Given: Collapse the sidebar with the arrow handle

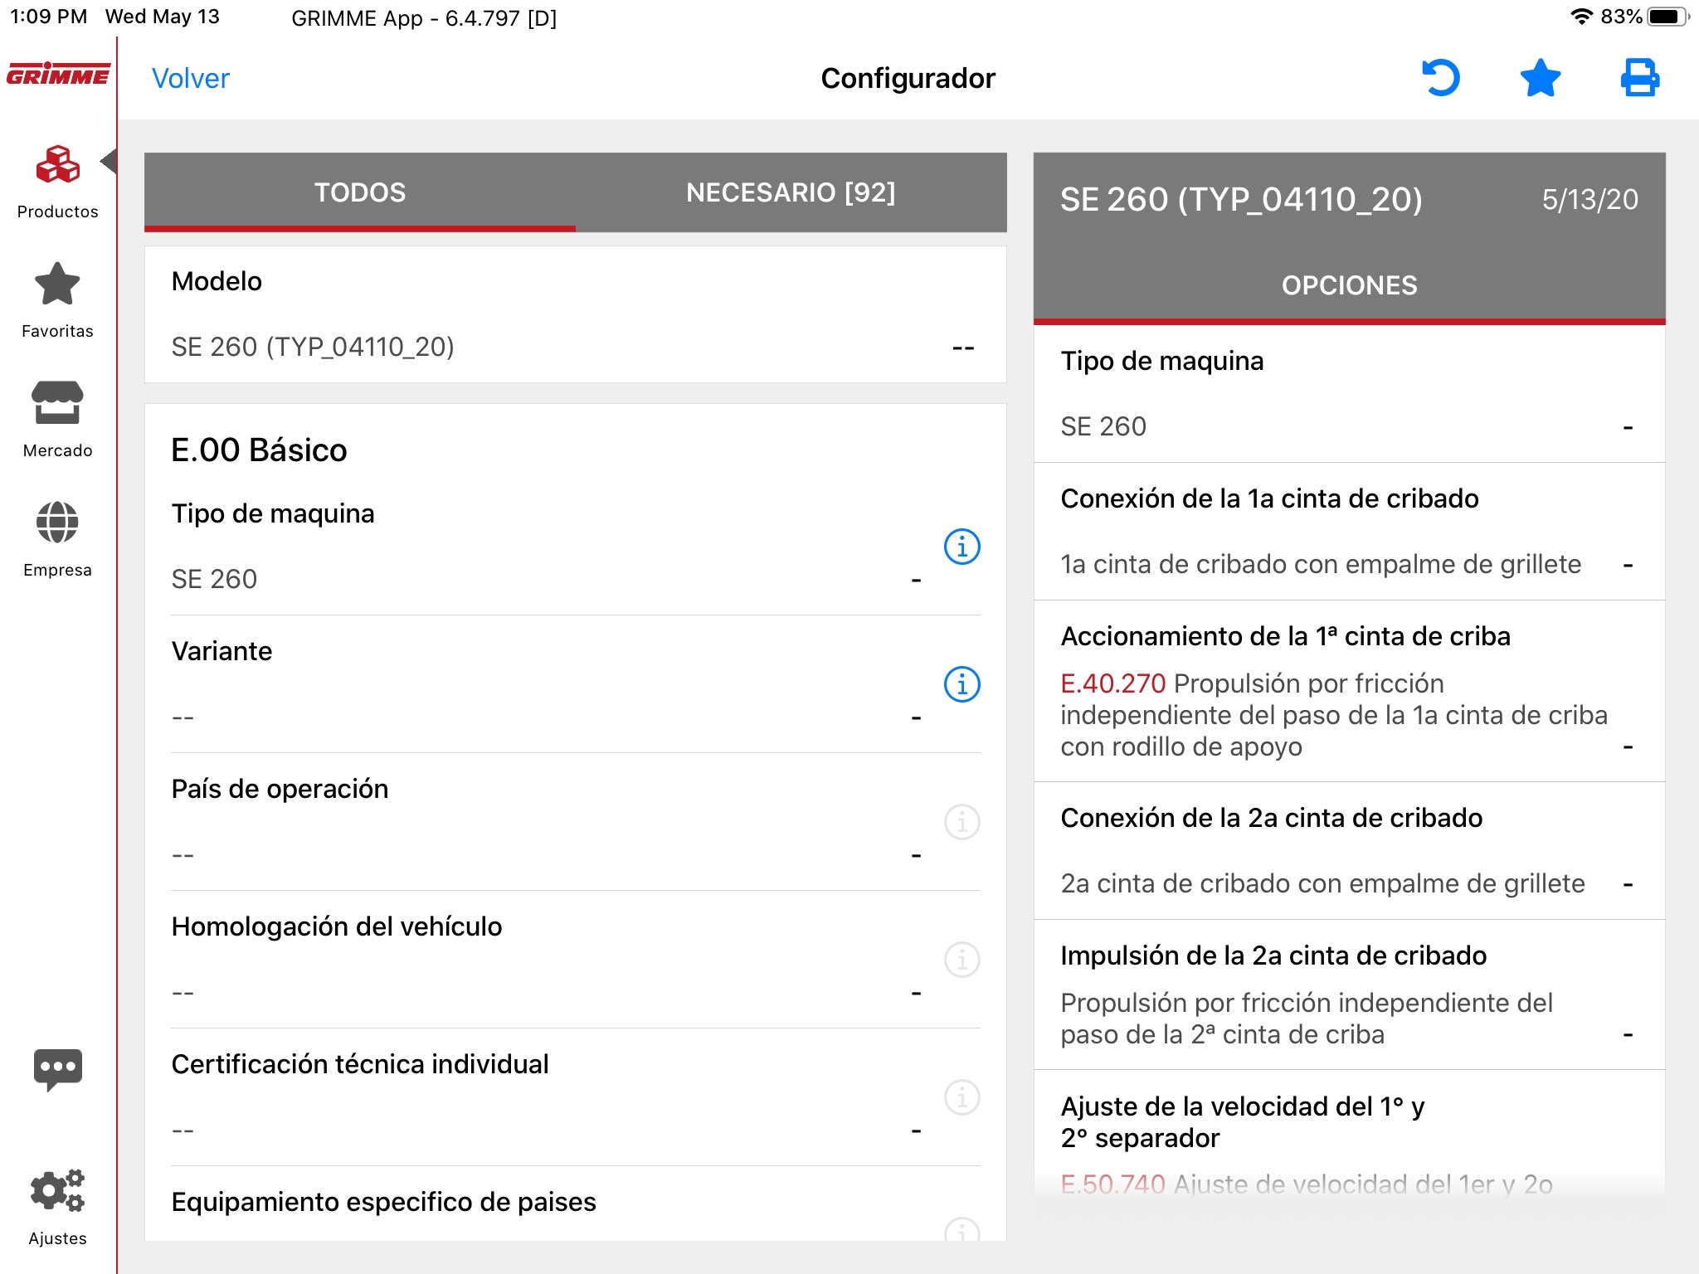Looking at the screenshot, I should (109, 161).
